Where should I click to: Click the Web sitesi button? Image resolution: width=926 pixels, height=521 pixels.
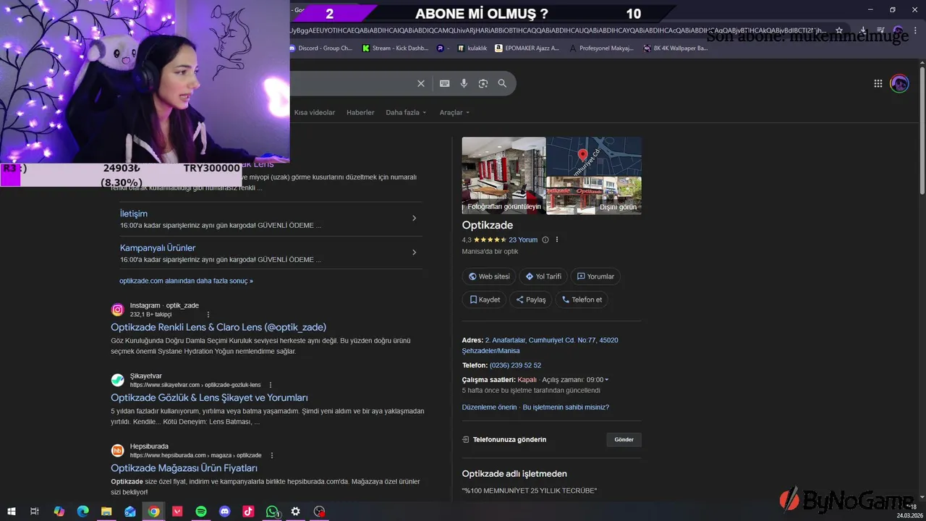tap(489, 276)
